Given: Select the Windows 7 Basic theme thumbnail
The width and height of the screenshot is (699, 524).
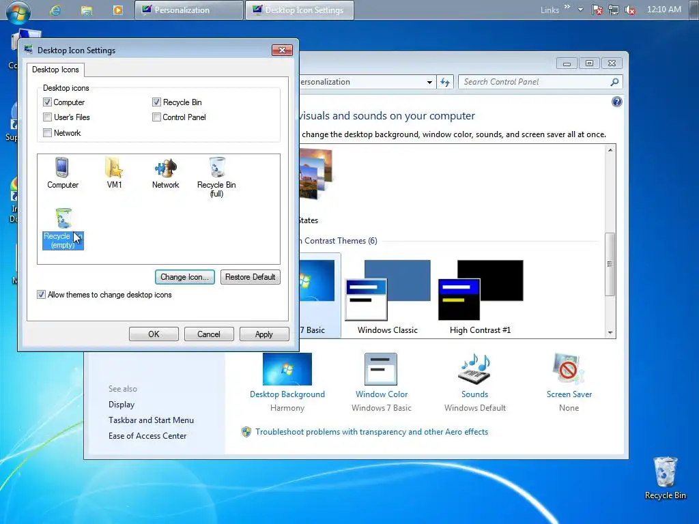Looking at the screenshot, I should [x=317, y=280].
